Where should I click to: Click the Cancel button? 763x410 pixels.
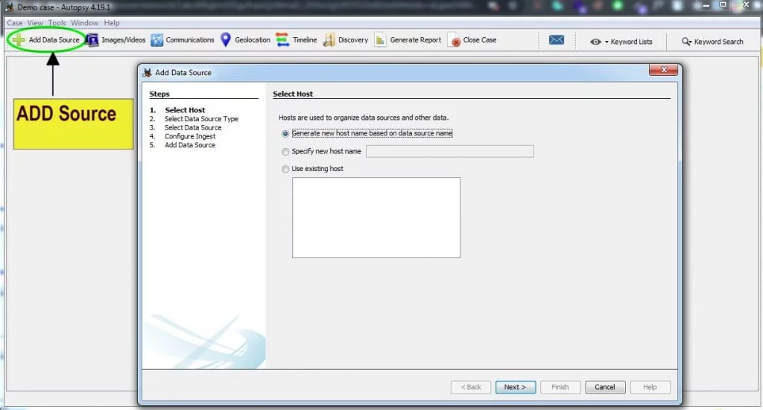click(605, 387)
